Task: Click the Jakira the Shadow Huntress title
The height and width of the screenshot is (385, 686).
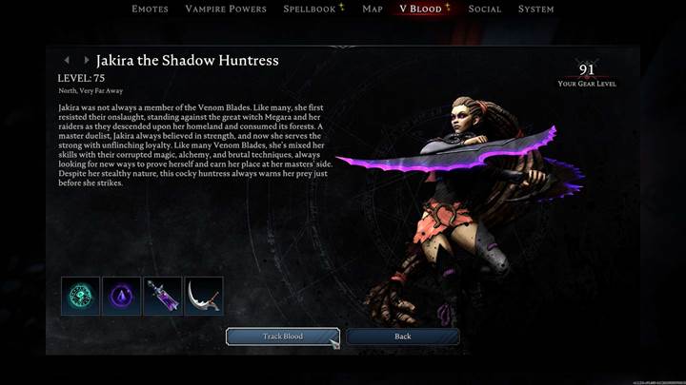Action: point(188,60)
